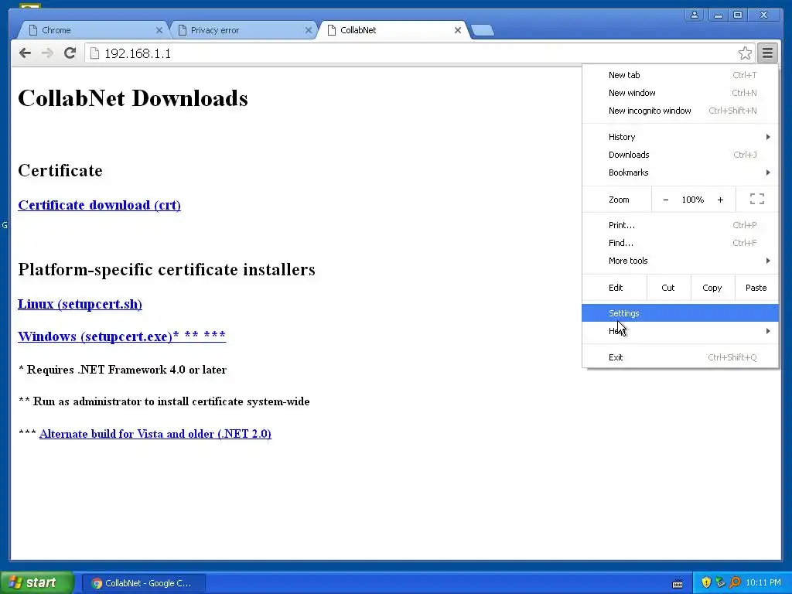Focus the address bar showing 192.168.1.1
792x594 pixels.
411,53
